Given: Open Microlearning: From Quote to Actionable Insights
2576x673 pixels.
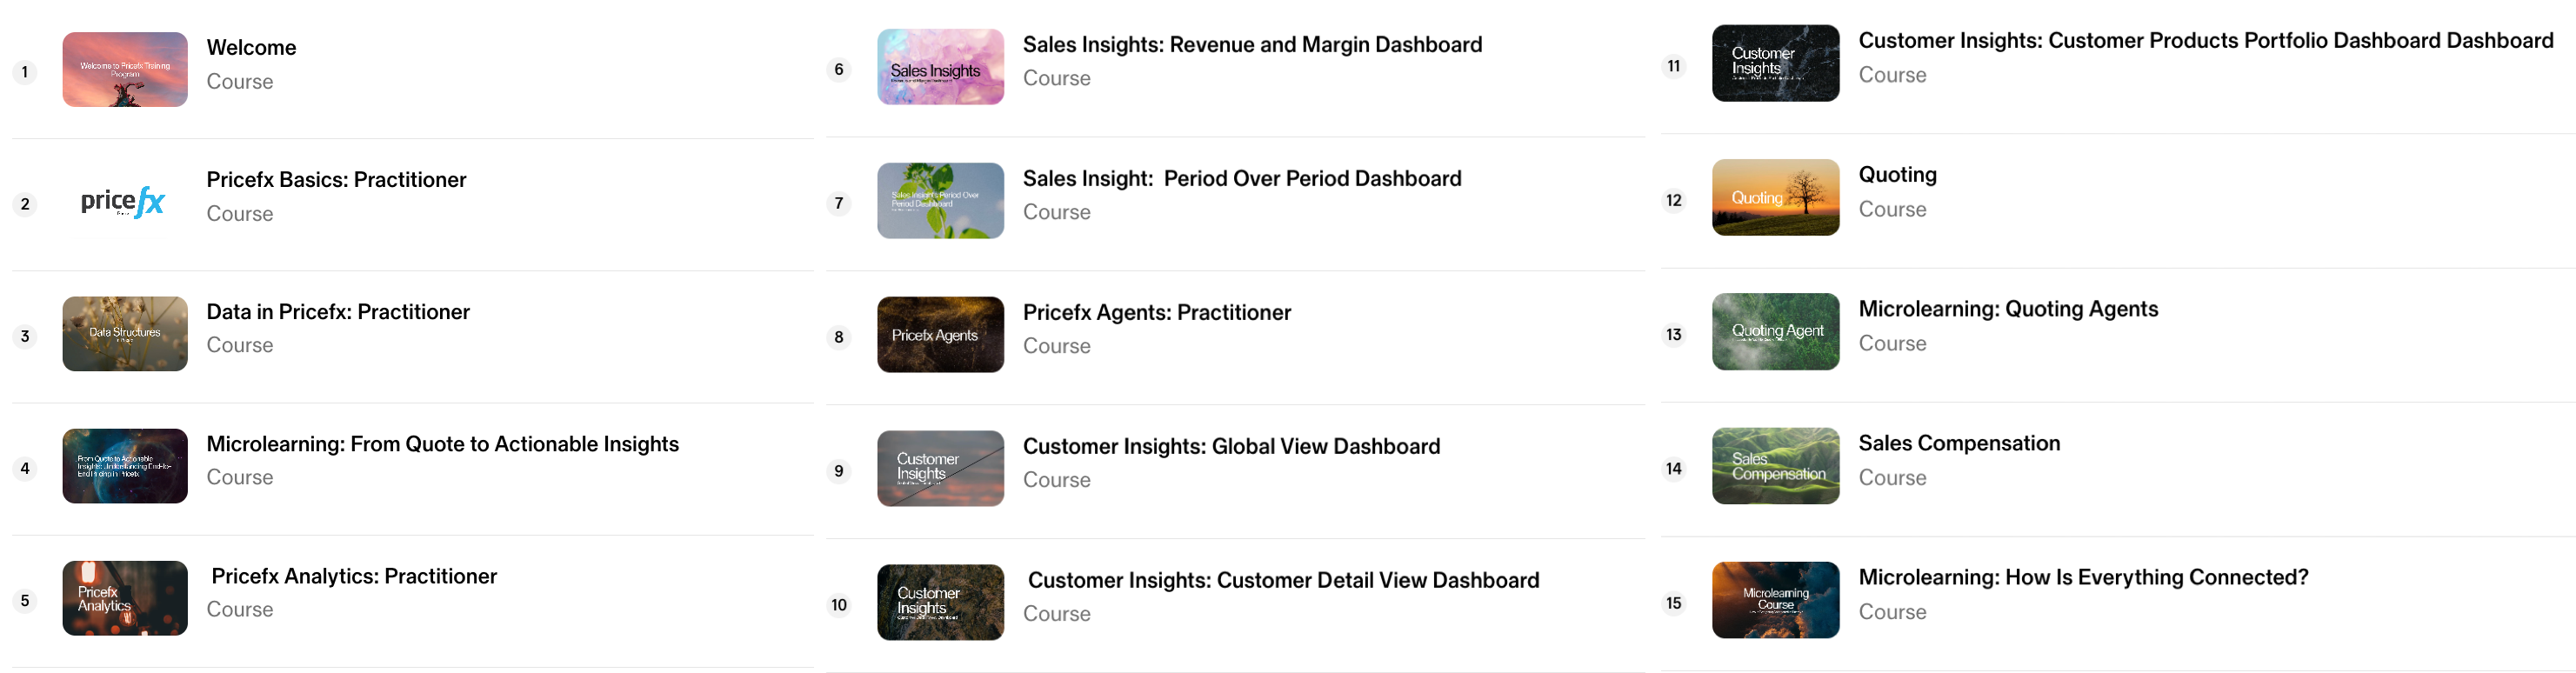Looking at the screenshot, I should coord(442,444).
